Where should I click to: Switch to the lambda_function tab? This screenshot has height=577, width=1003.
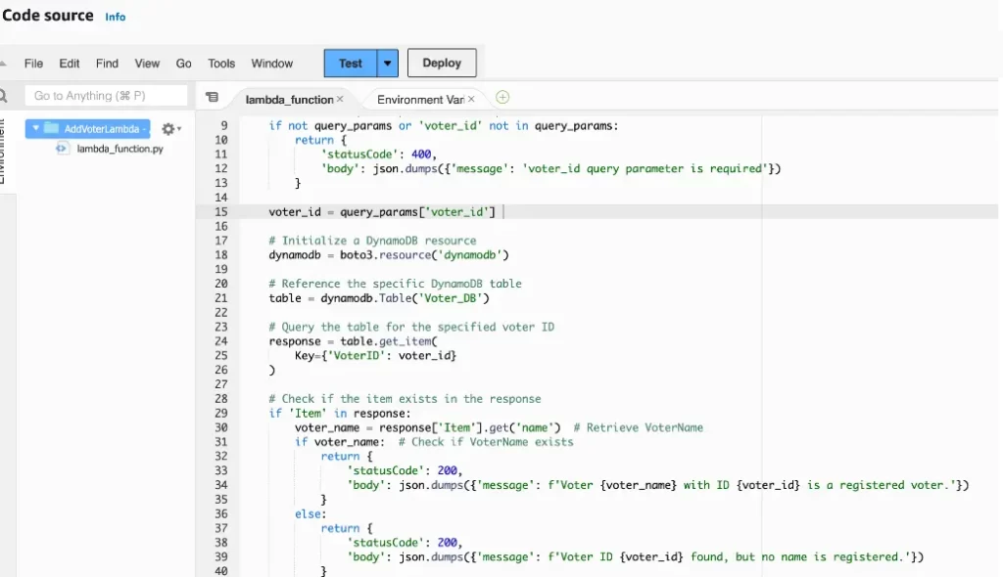pos(289,100)
